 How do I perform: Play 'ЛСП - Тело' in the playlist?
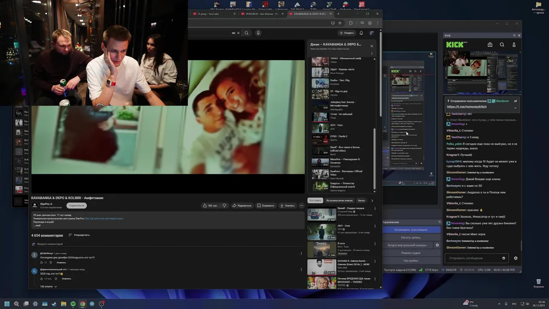pyautogui.click(x=341, y=127)
